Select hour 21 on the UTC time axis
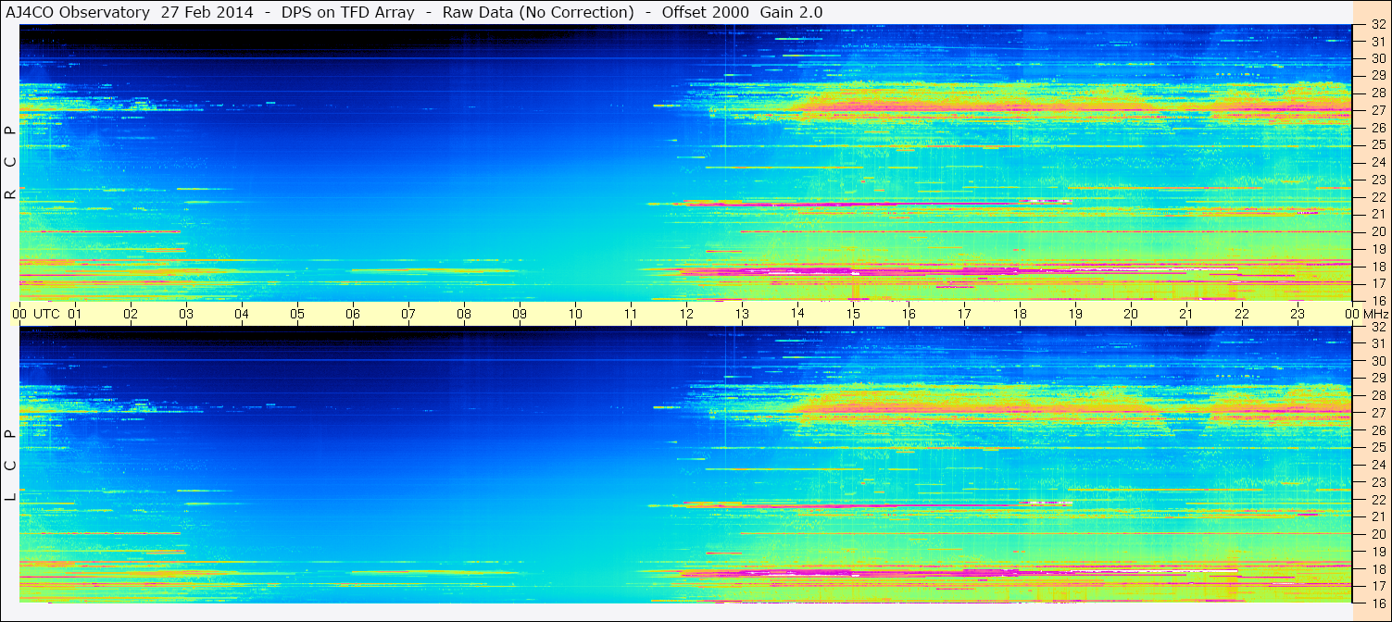Screen dimensions: 1392x622 1186,314
